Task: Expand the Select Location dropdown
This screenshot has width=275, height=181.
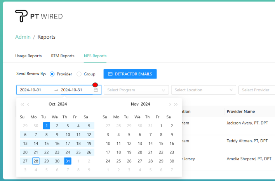Action: pos(204,90)
